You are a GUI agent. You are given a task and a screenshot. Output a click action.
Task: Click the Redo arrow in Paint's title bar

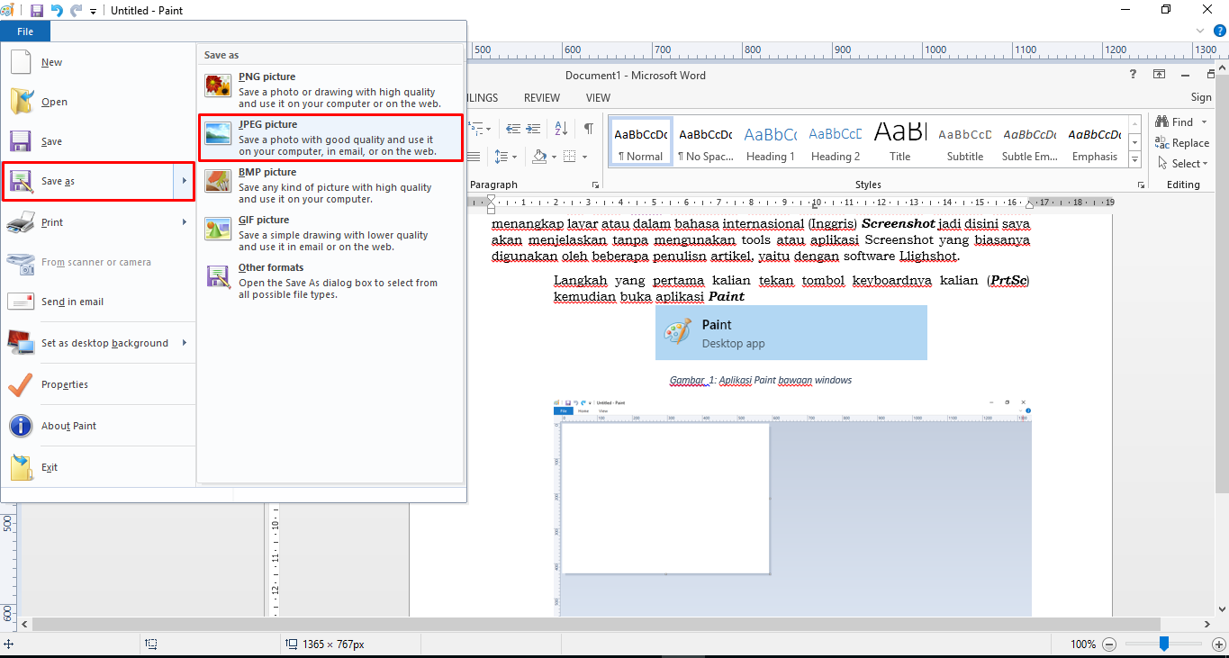[x=77, y=11]
